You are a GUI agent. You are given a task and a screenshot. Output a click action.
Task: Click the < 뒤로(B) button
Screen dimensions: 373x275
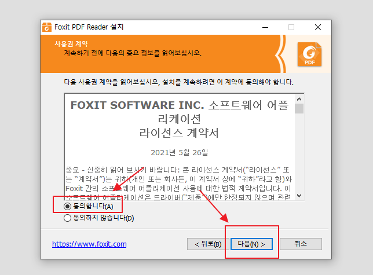pos(208,244)
